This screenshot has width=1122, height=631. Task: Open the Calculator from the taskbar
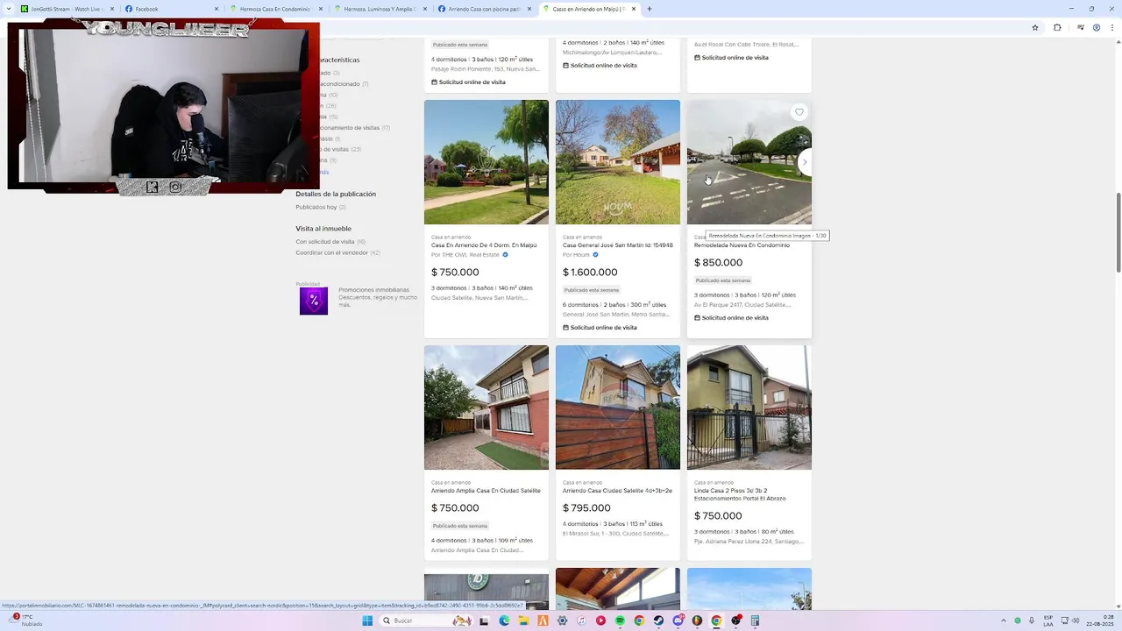pos(755,620)
